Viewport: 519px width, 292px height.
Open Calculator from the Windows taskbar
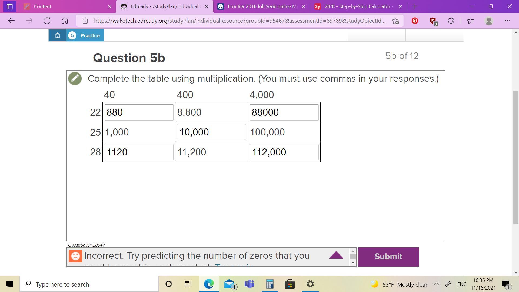[x=270, y=284]
